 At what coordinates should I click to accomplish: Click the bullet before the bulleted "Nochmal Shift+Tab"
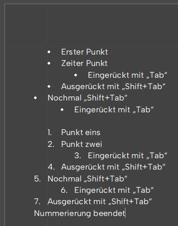35,98
